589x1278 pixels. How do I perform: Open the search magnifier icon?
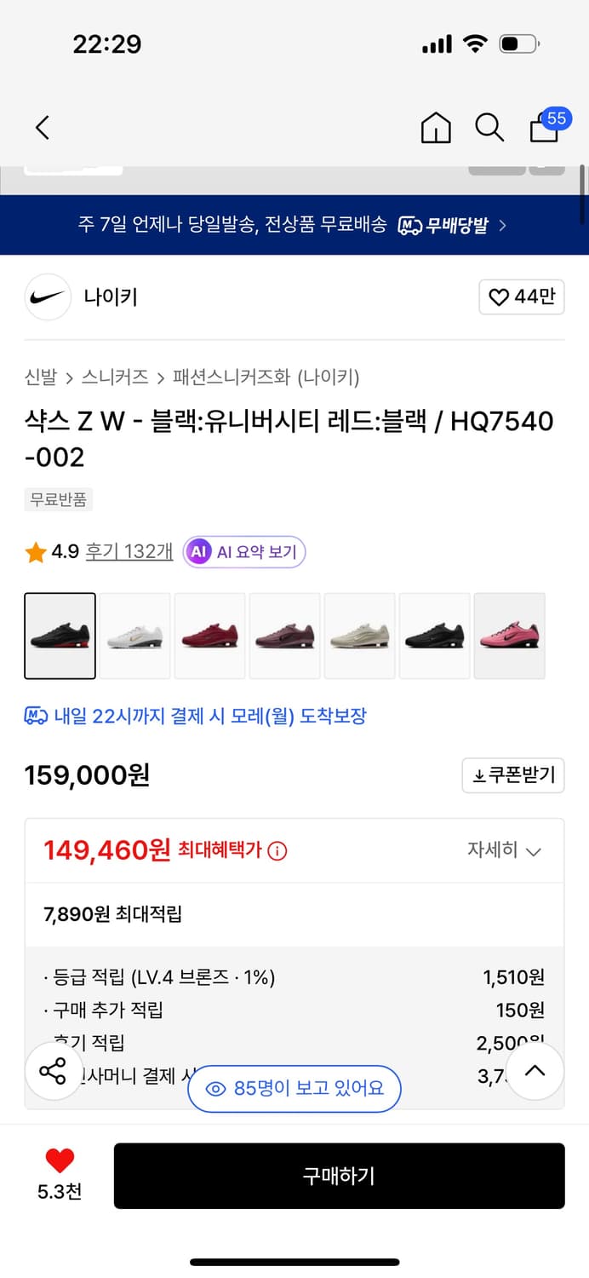pos(489,127)
